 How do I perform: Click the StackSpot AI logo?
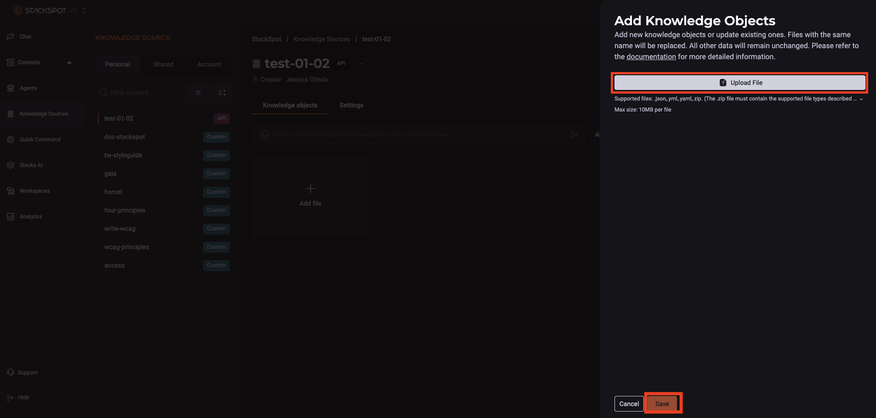click(45, 11)
